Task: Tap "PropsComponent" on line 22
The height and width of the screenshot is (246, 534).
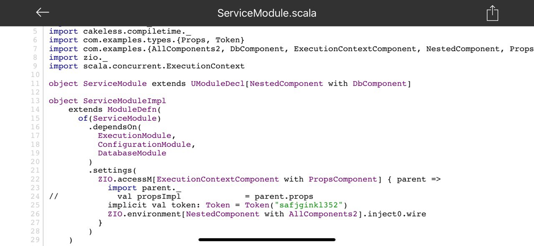Action: 343,179
